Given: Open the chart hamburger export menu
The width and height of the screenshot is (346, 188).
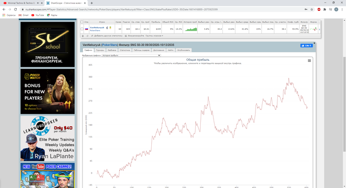Looking at the screenshot, I should click(309, 61).
